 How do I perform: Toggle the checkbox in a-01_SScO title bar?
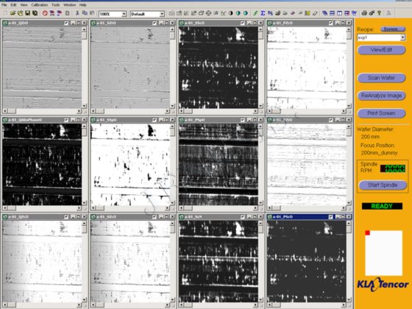point(242,23)
